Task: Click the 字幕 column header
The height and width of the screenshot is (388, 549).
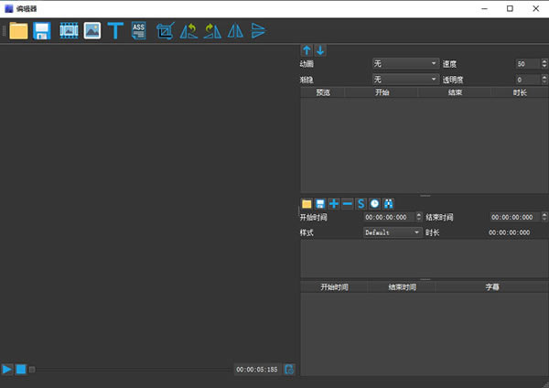Action: tap(491, 287)
